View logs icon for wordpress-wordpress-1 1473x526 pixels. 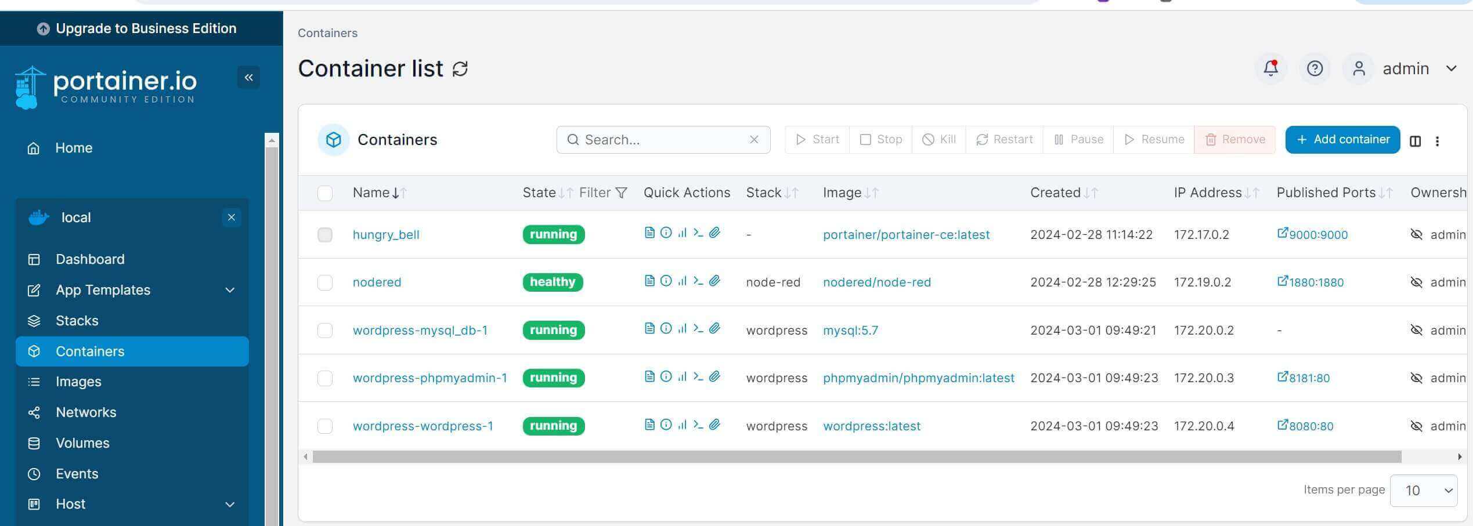pyautogui.click(x=649, y=425)
